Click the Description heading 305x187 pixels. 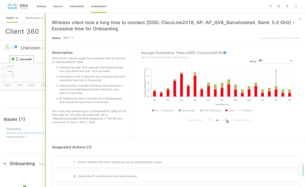pyautogui.click(x=62, y=52)
